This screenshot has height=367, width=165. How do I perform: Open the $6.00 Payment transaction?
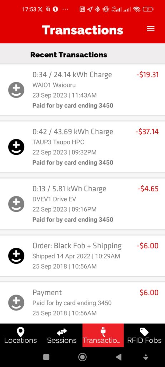pyautogui.click(x=82, y=302)
